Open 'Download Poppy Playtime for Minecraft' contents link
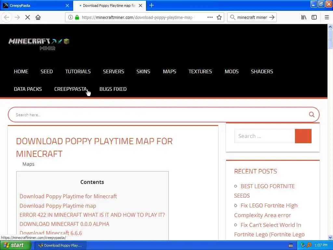The image size is (333, 250). [x=68, y=196]
